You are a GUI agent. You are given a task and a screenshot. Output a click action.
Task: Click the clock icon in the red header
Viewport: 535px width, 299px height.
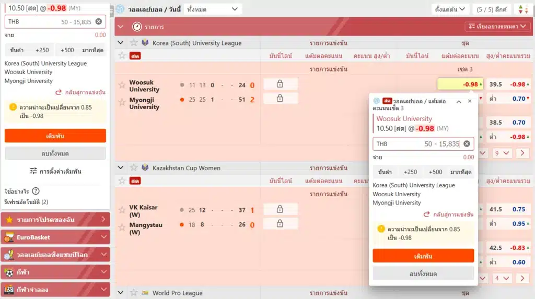[x=137, y=26]
